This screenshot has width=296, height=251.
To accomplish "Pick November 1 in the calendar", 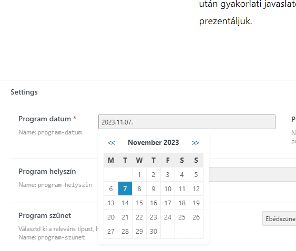I will point(139,174).
